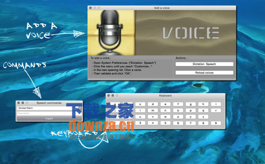
Task: Hit the 'z' key in Keyboard window
Action: tap(203, 117)
